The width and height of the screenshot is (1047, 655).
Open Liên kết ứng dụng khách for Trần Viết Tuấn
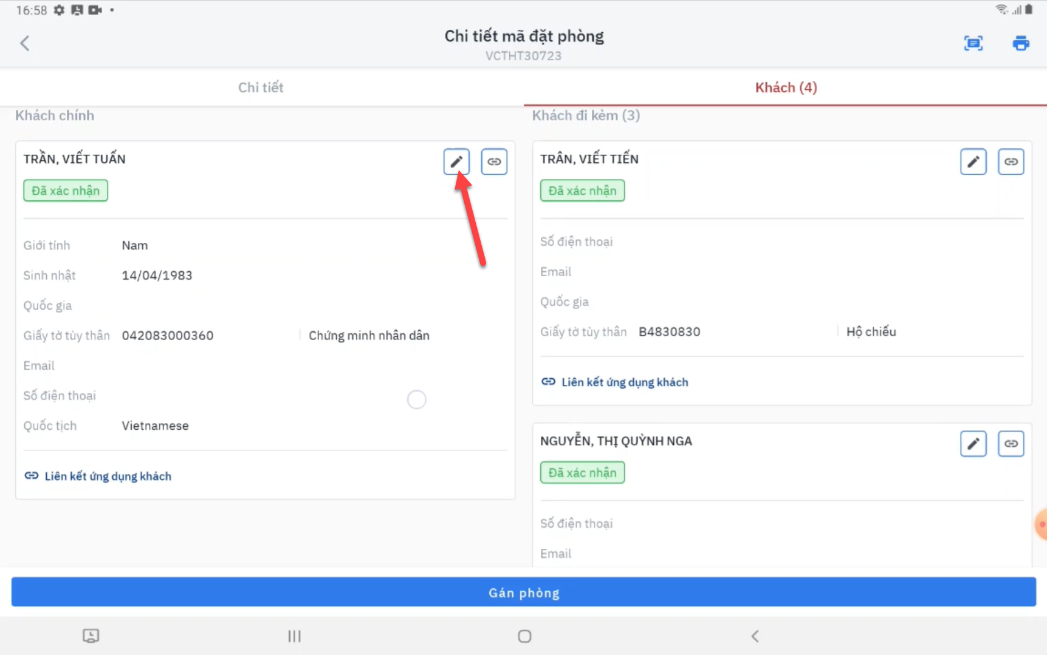[98, 476]
